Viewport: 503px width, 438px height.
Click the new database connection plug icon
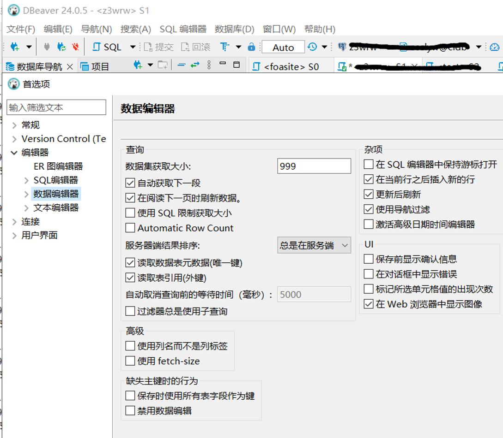click(x=15, y=47)
